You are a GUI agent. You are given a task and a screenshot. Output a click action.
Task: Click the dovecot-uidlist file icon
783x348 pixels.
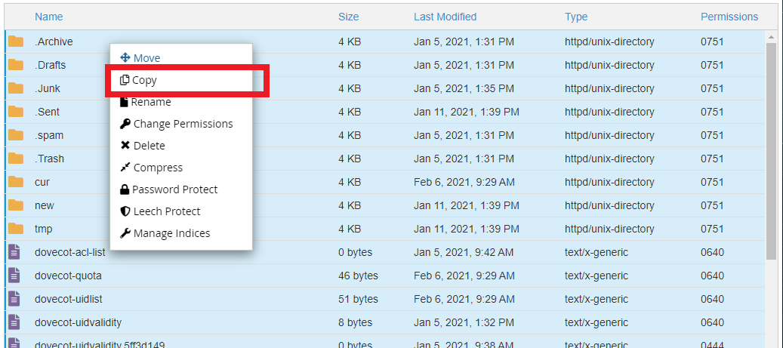point(15,299)
